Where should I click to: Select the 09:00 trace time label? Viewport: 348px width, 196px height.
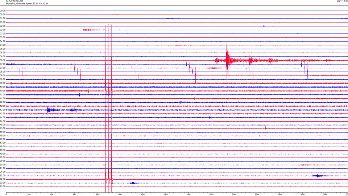3,79
